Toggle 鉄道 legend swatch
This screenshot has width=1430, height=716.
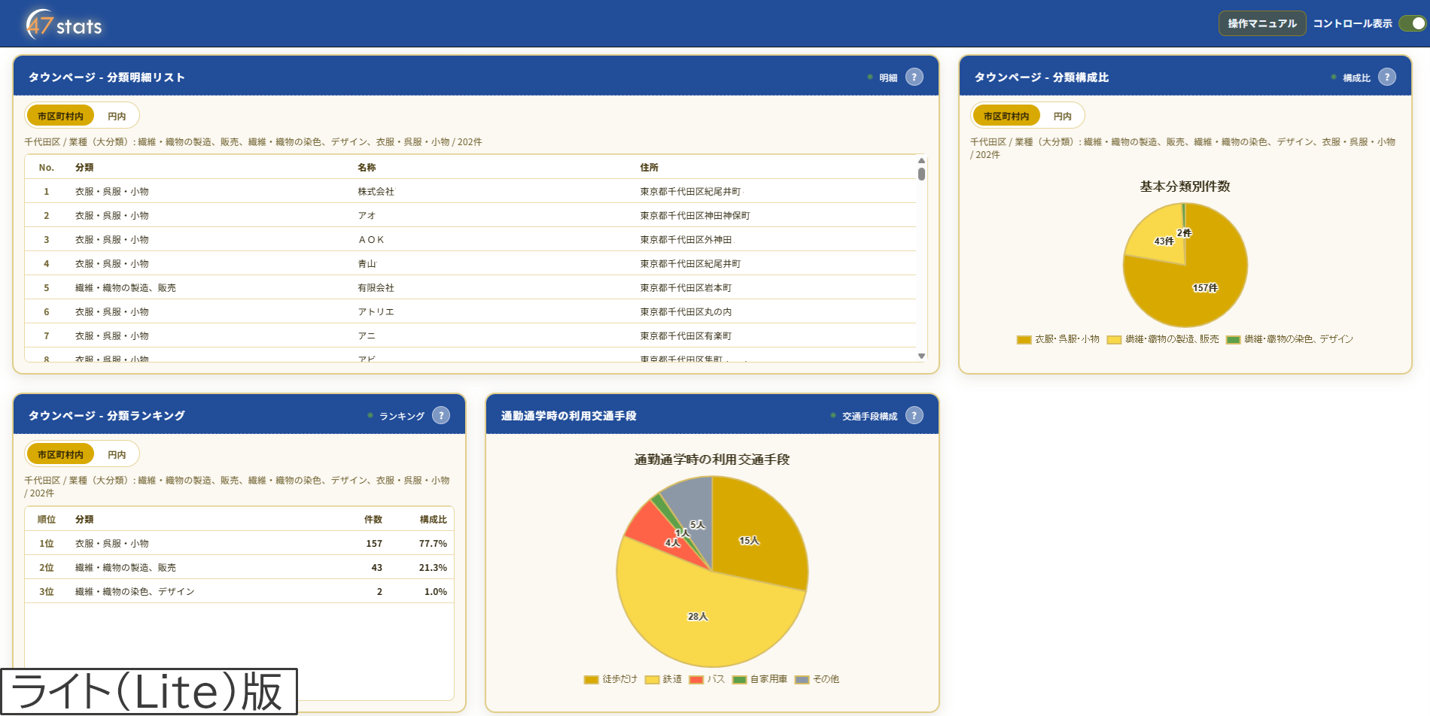coord(652,680)
